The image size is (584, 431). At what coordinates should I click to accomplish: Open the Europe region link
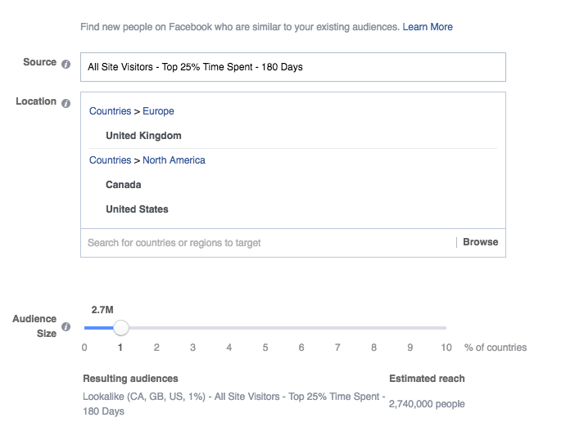coord(158,111)
